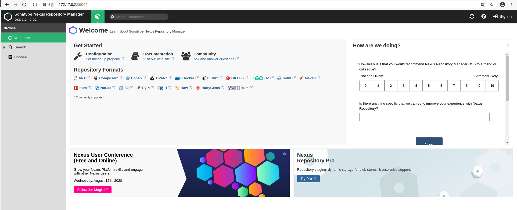Expand the Search tree node
The height and width of the screenshot is (210, 517).
(x=4, y=47)
